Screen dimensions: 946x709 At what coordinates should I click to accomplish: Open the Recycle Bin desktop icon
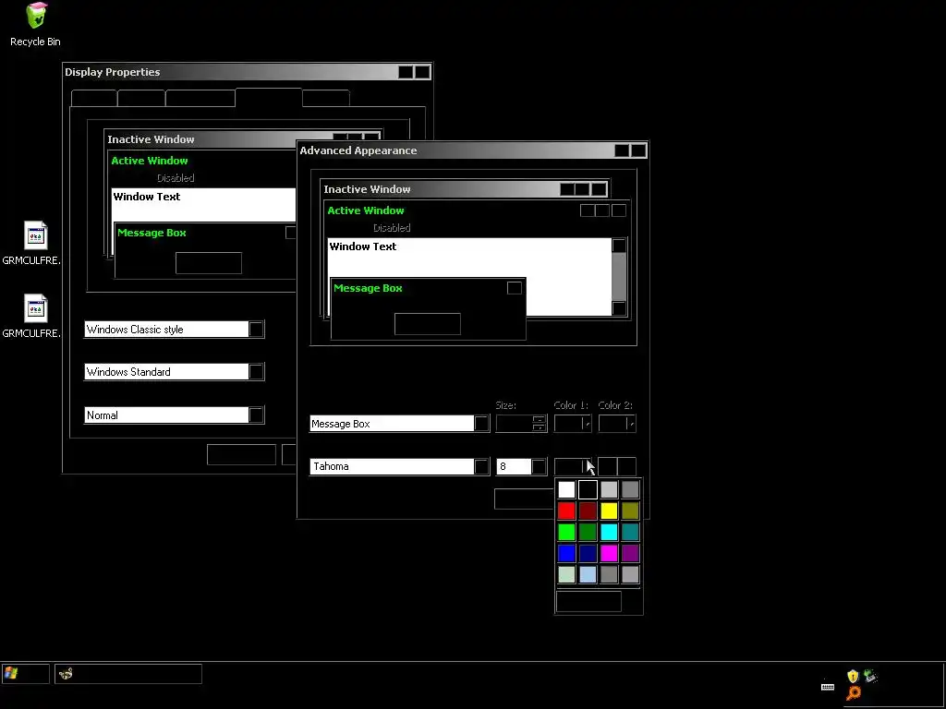click(x=36, y=24)
